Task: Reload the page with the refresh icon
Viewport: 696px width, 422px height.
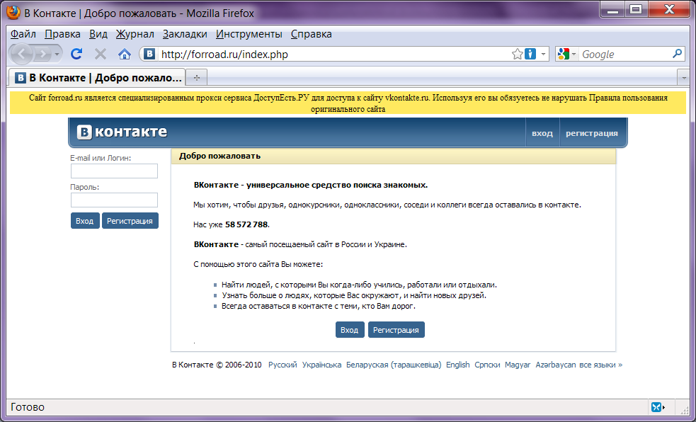Action: pos(76,54)
